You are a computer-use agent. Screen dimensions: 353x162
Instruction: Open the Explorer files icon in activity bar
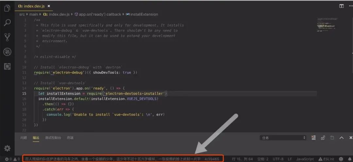7,8
